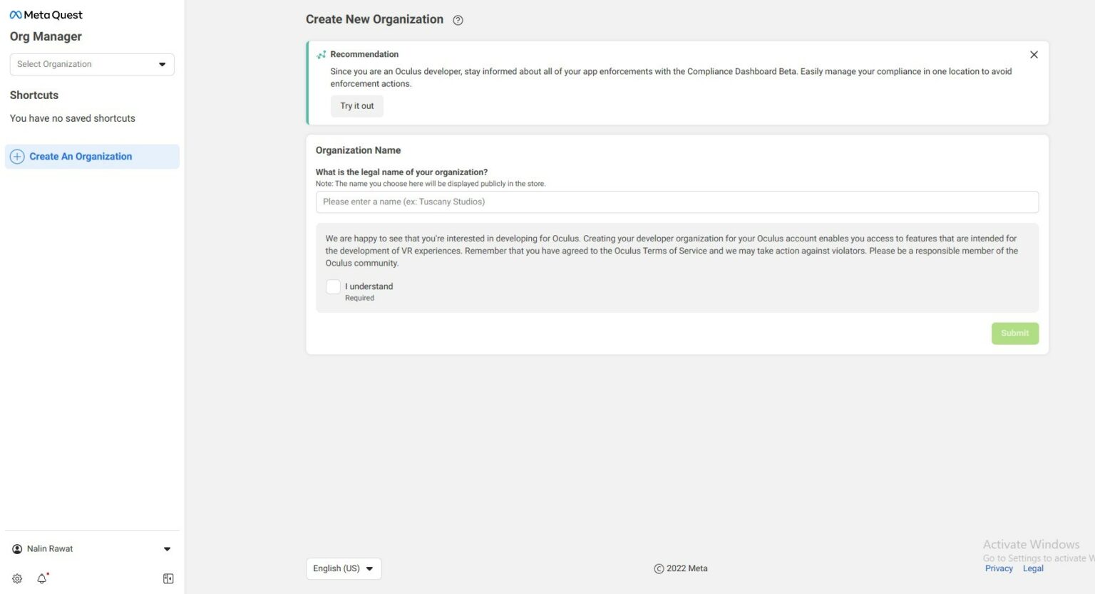1095x594 pixels.
Task: Click the Org Manager heading
Action: point(46,36)
